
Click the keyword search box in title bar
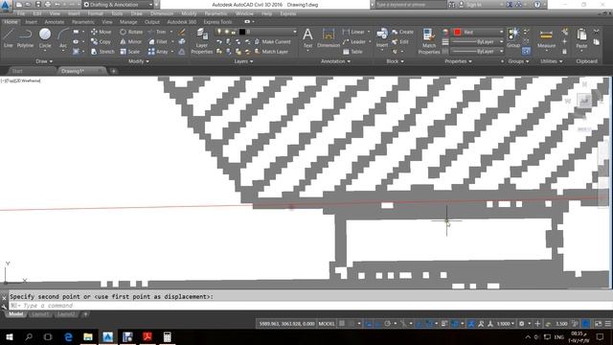(410, 5)
